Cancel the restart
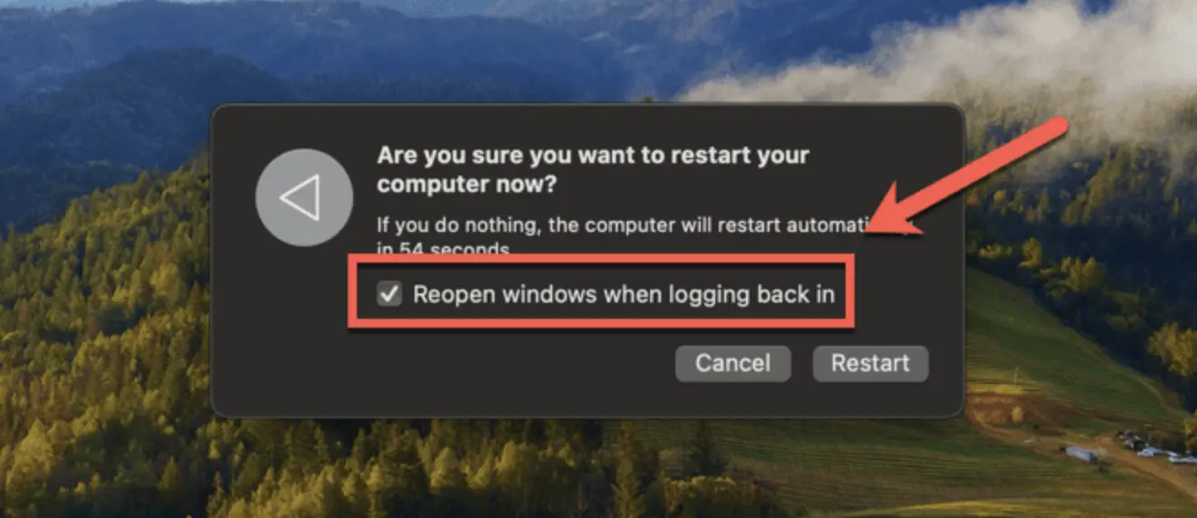This screenshot has height=518, width=1197. point(733,363)
